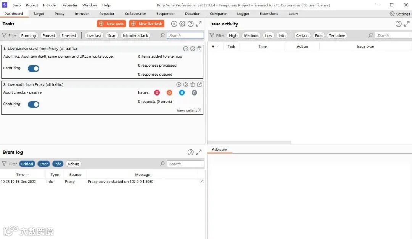
Task: Open Proxy event details popout icon
Action: pos(201,182)
